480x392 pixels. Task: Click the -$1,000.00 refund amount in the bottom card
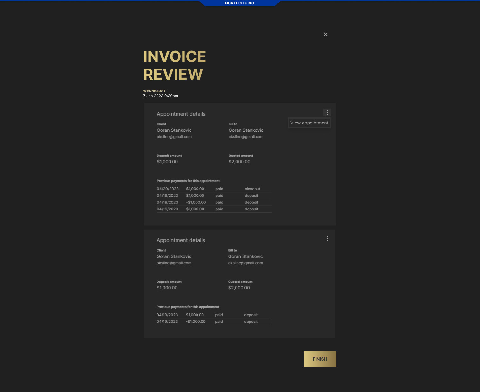(196, 322)
